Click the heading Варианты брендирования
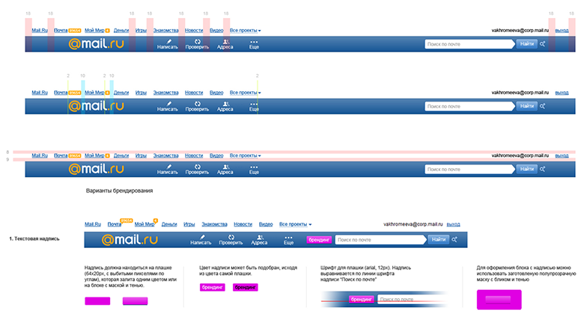Screen dimensions: 584x322 [119, 191]
